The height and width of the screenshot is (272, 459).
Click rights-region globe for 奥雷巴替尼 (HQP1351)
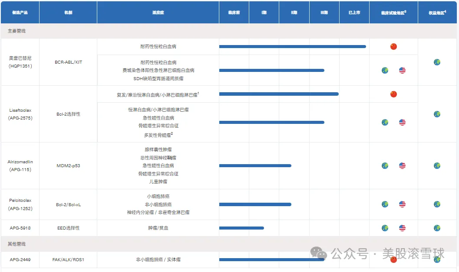(437, 62)
